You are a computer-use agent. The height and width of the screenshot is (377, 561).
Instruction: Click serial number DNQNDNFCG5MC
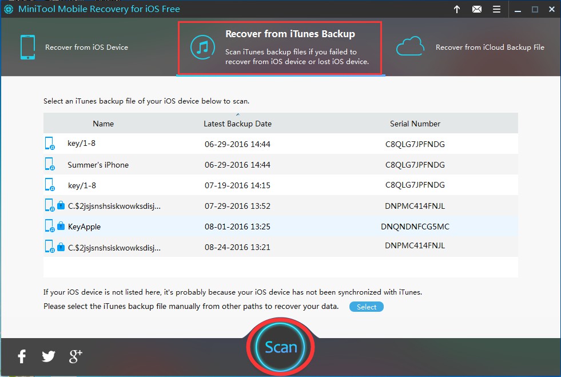[x=415, y=227]
